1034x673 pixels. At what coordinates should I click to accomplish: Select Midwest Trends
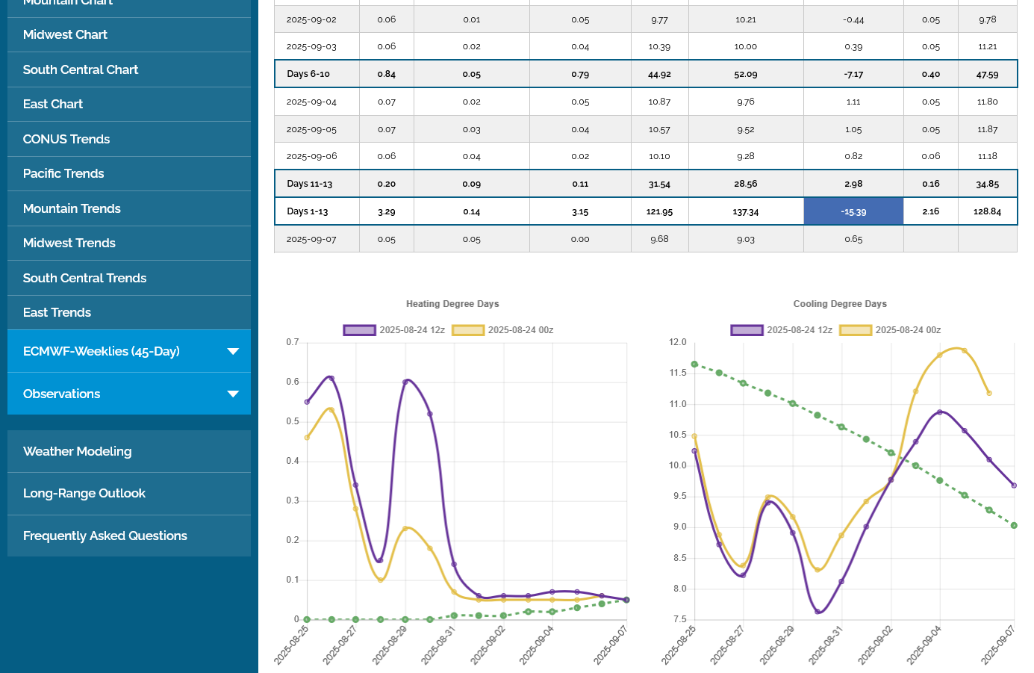pos(69,243)
